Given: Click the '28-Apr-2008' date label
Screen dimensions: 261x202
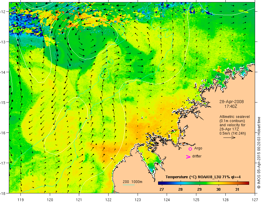Looking at the screenshot, I should 232,102.
